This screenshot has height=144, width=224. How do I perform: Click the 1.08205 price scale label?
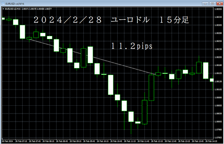point(218,57)
